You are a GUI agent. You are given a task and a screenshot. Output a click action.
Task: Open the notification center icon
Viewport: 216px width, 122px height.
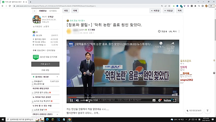[x=213, y=120]
